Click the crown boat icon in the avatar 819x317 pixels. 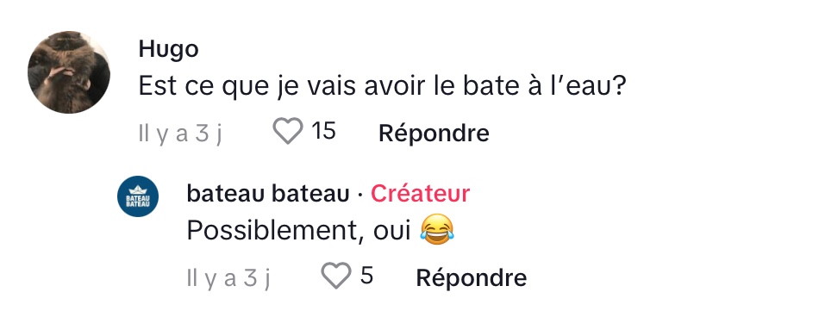click(x=138, y=190)
